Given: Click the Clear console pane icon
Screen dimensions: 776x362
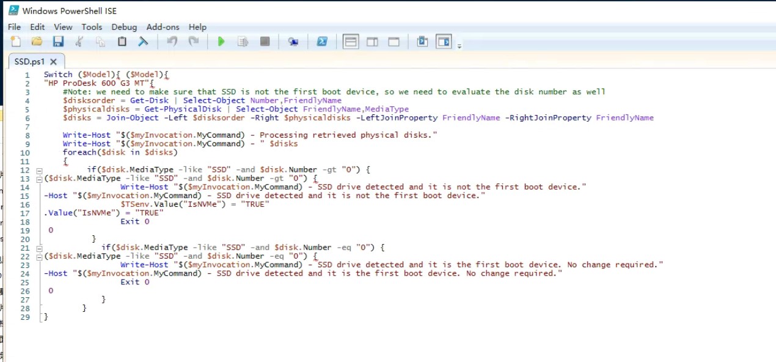Looking at the screenshot, I should [x=143, y=42].
